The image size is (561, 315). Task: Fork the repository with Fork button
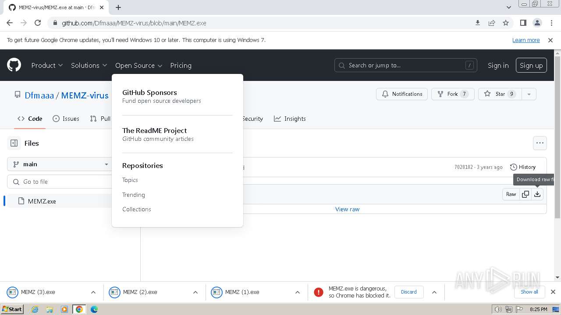[453, 94]
